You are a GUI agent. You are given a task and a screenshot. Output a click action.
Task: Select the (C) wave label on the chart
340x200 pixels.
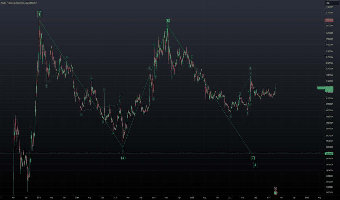(253, 158)
